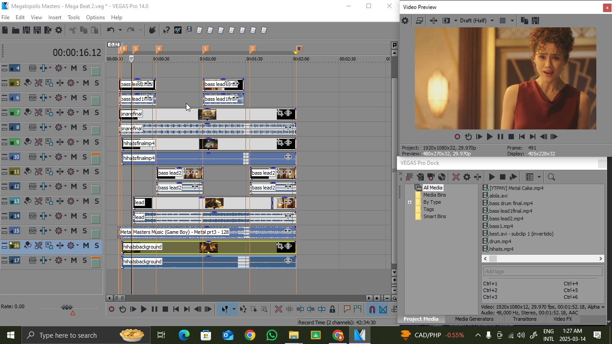Switch to the Transitions tab
This screenshot has width=612, height=344.
coord(524,319)
